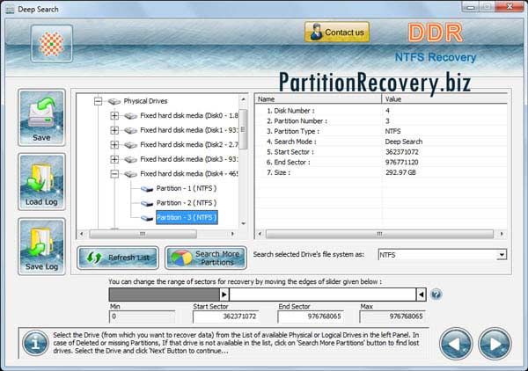
Task: Click the Refresh List button
Action: pyautogui.click(x=118, y=258)
